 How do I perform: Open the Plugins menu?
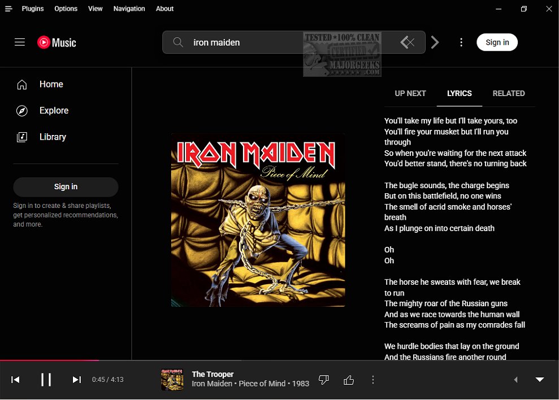[33, 8]
